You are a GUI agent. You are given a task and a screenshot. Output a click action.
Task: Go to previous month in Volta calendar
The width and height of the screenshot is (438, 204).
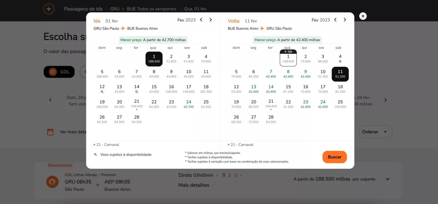335,20
